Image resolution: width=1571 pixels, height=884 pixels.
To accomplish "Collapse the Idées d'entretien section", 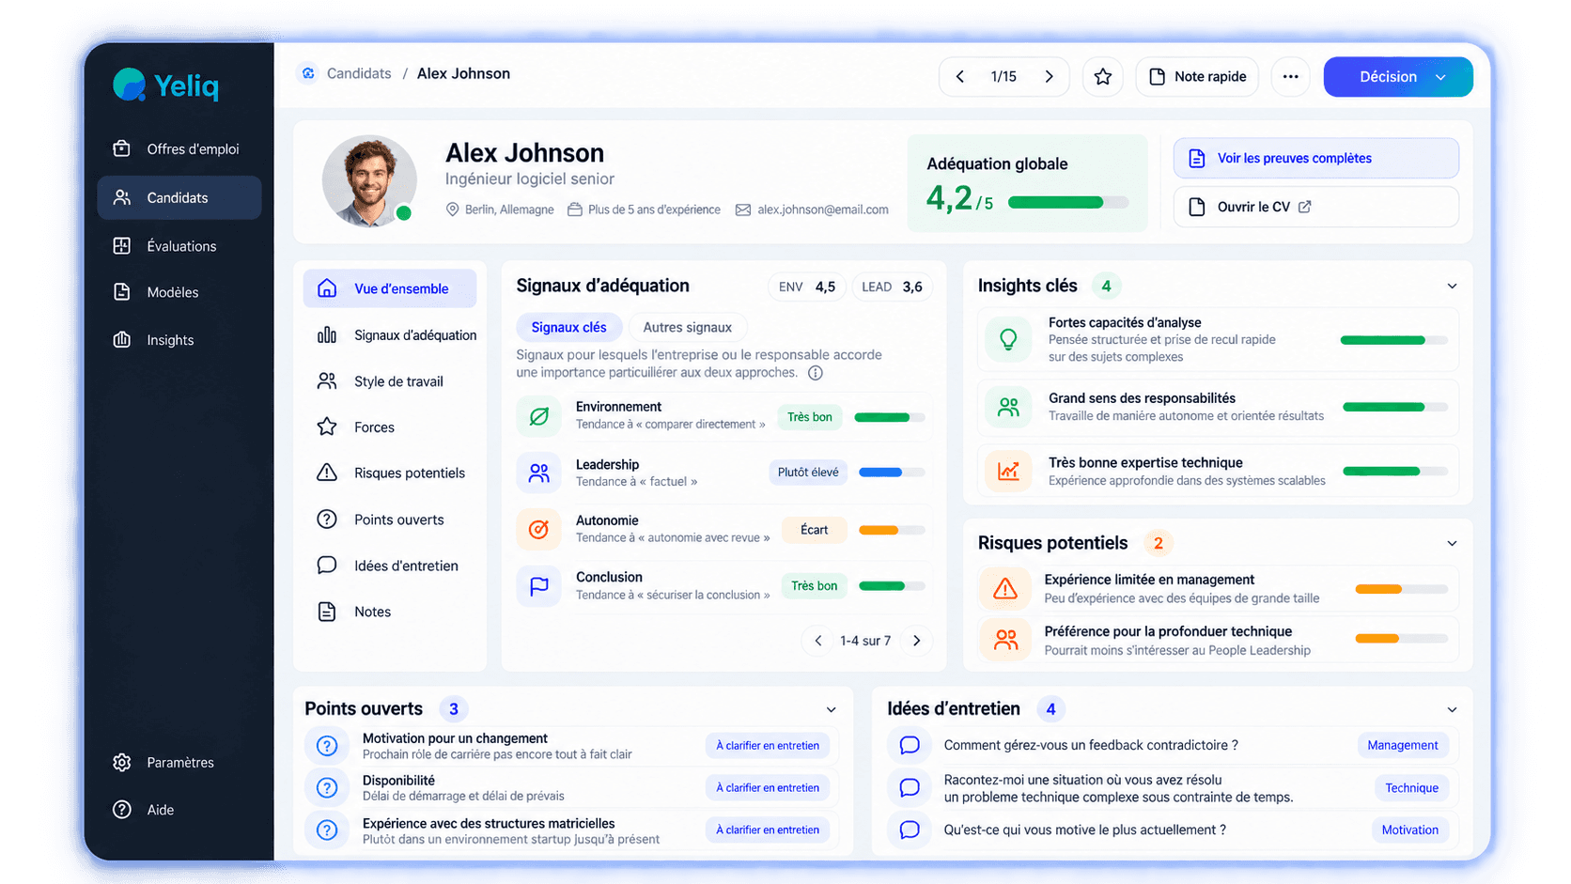I will point(1452,710).
